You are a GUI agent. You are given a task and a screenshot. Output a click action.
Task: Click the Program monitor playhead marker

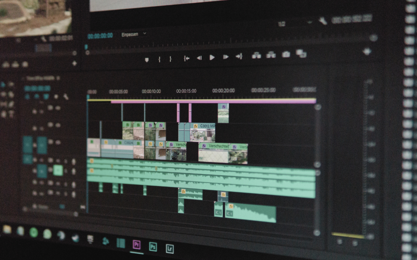point(86,47)
